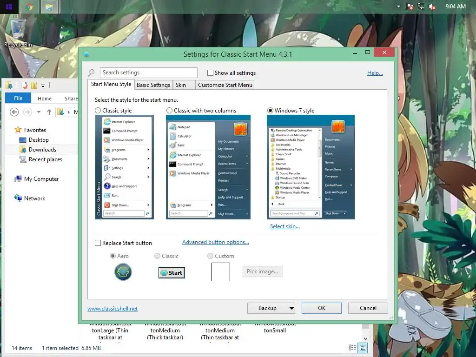Select the Classic button radio option
Screen dimensions: 476x357
157,256
